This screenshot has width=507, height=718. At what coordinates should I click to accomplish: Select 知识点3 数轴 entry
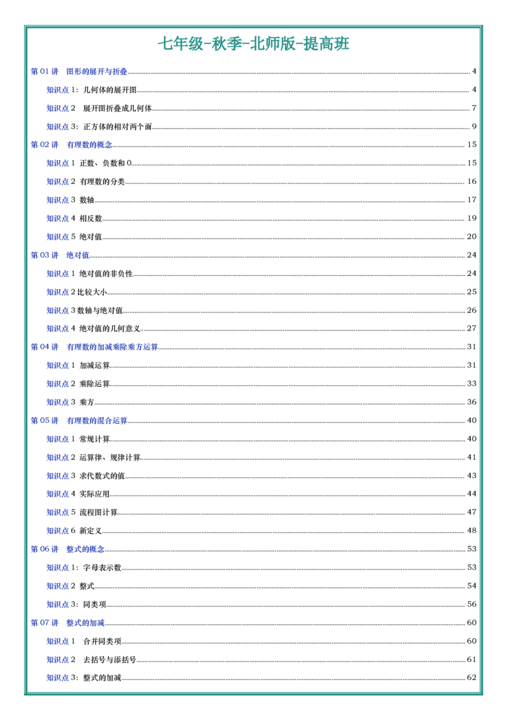(261, 200)
